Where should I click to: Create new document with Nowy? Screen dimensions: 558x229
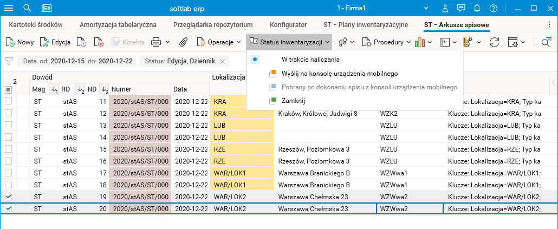(20, 42)
